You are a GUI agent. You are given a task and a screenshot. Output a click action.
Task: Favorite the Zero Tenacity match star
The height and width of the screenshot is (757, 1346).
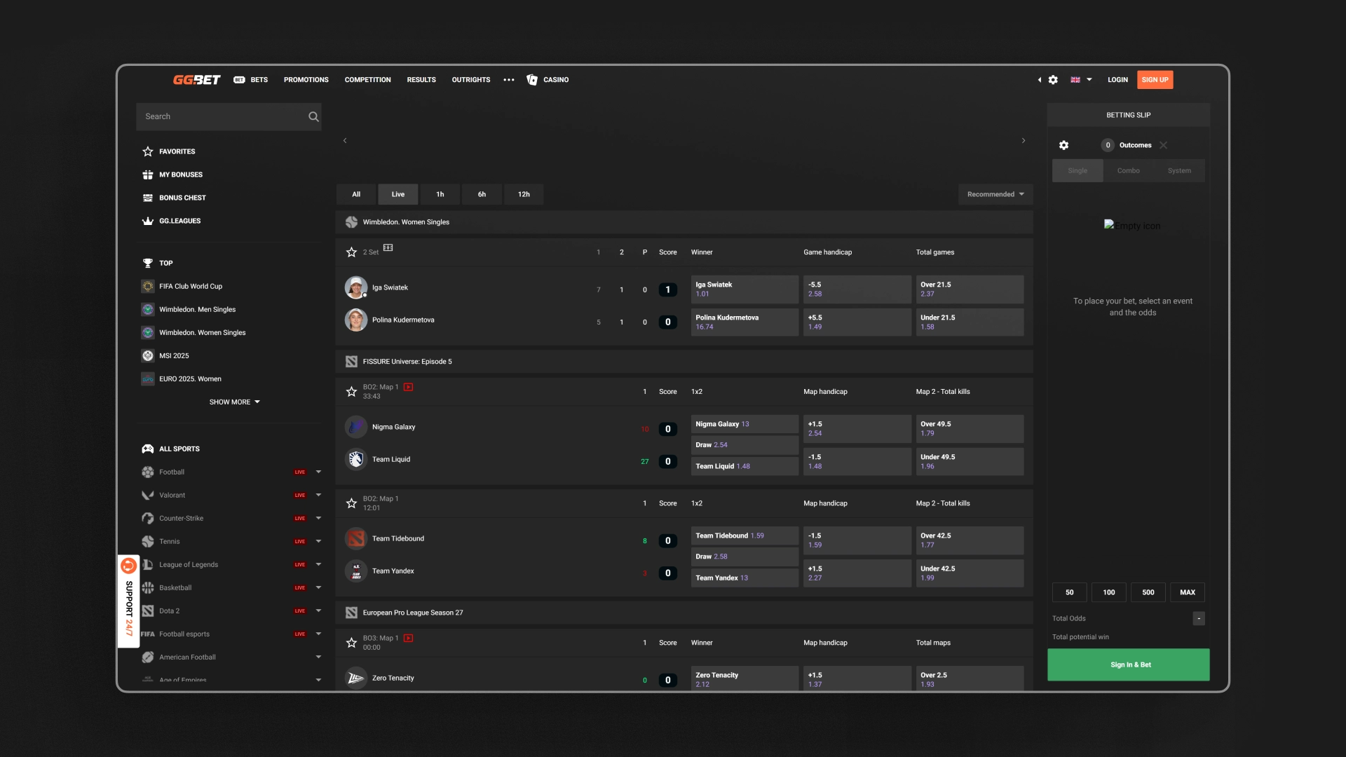click(351, 643)
